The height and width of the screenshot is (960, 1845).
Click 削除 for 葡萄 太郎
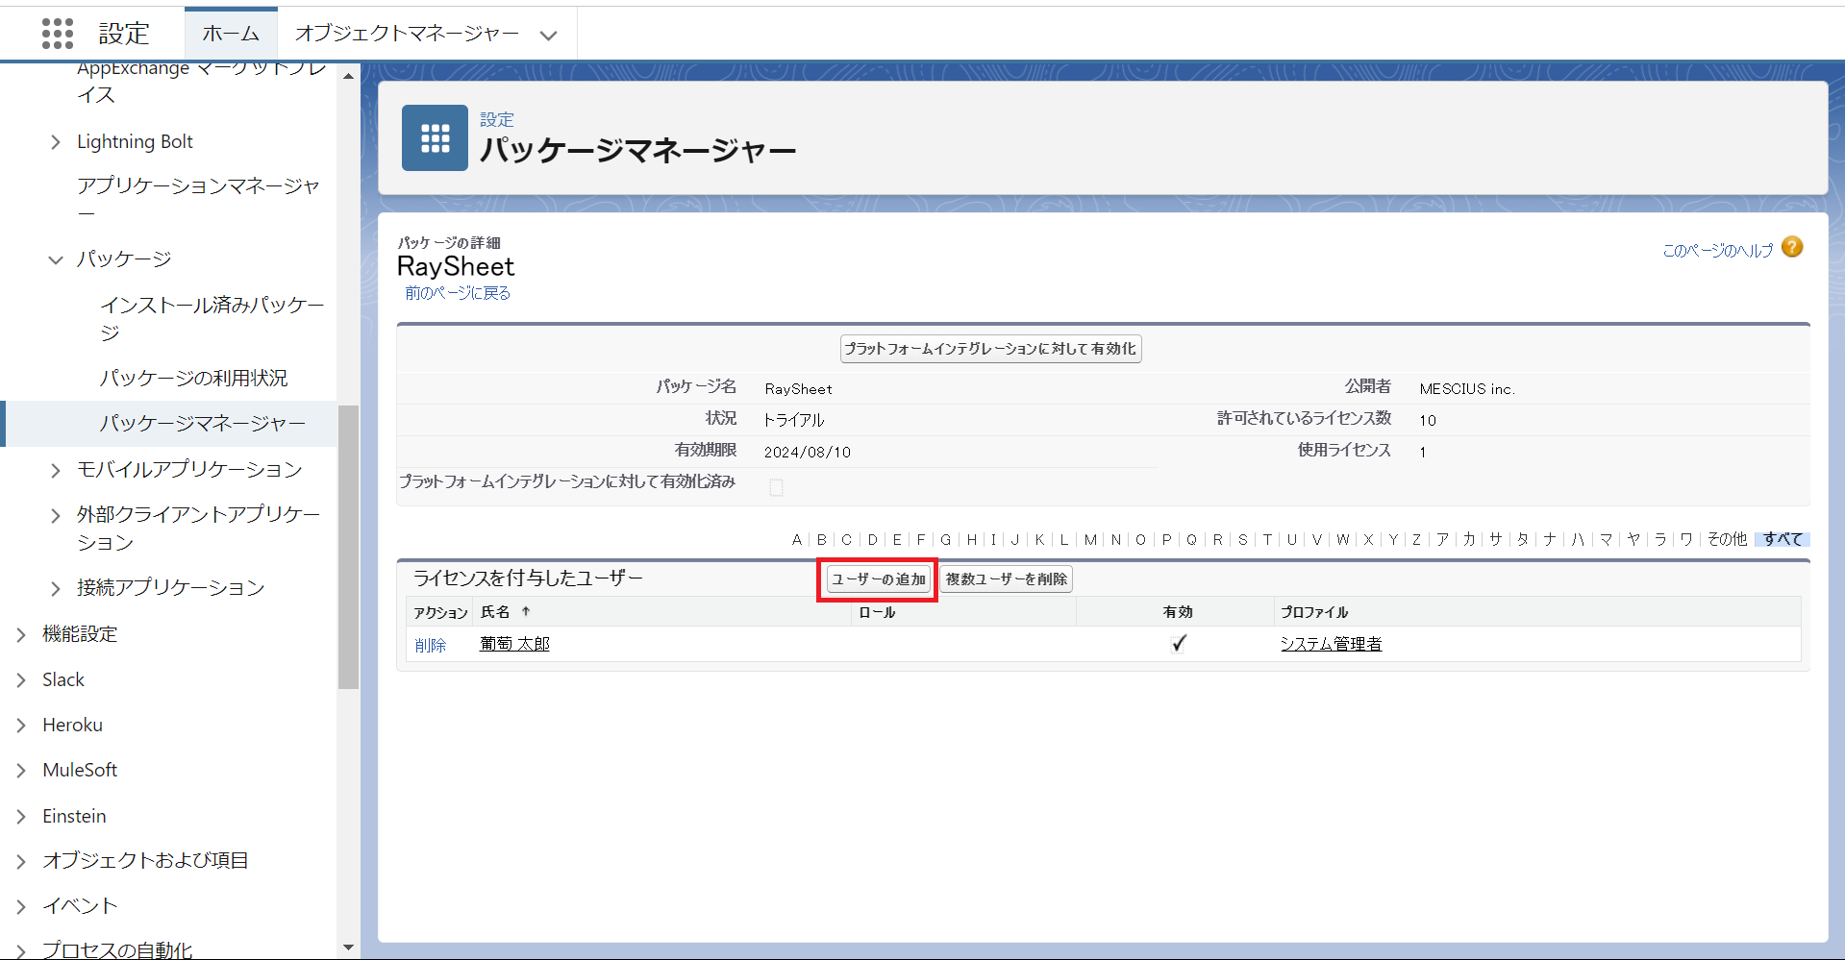(x=431, y=646)
